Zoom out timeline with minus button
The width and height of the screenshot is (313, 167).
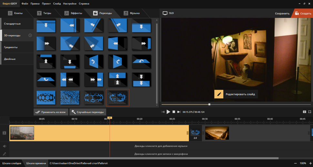[x=296, y=163]
